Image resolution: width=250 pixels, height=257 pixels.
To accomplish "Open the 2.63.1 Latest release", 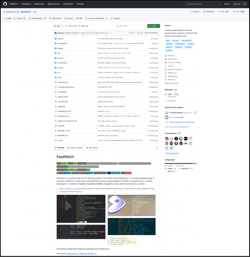I will click(172, 94).
